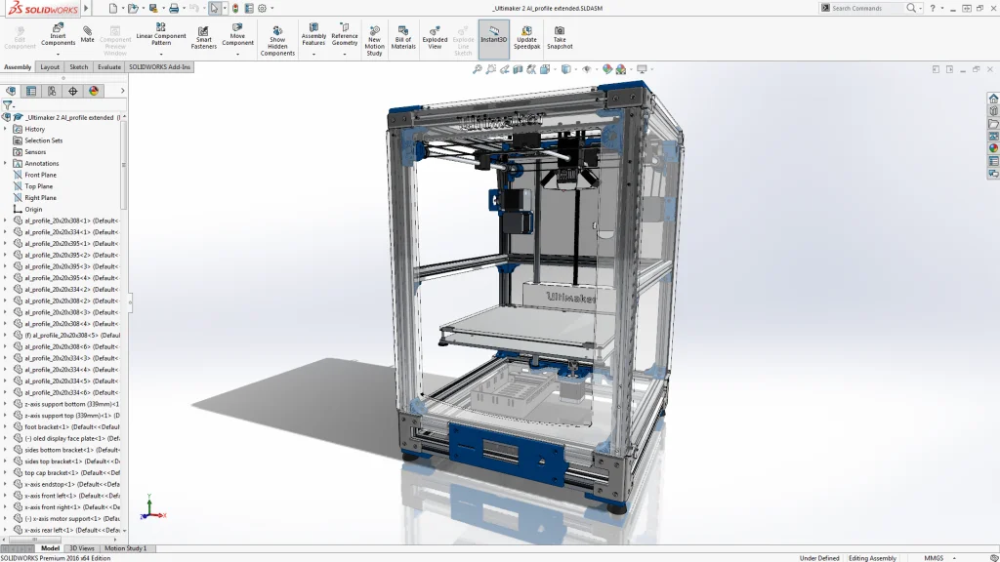Screen dimensions: 1000x562
Task: Click the Appearances color wheel in the task pane
Action: tap(993, 146)
